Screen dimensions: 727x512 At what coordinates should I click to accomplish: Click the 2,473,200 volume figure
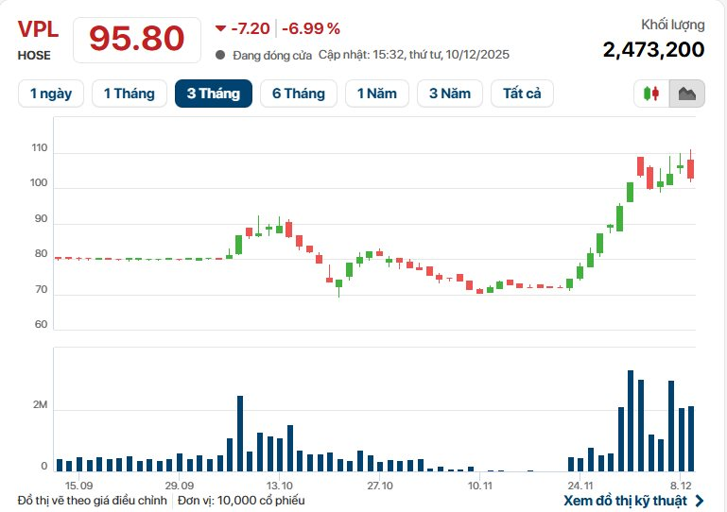click(653, 49)
